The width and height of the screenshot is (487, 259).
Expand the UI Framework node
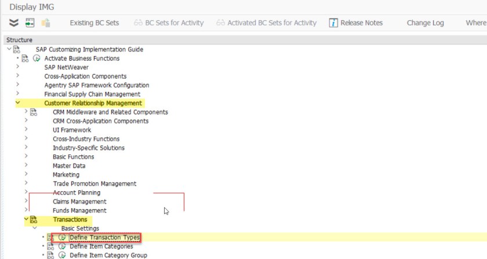click(x=26, y=129)
